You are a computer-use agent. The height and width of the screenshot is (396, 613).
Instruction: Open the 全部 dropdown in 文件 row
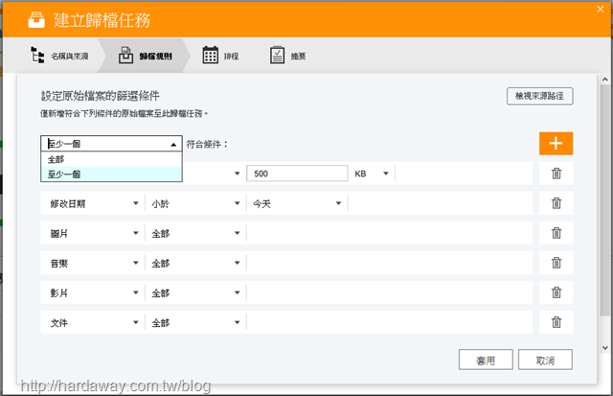195,322
